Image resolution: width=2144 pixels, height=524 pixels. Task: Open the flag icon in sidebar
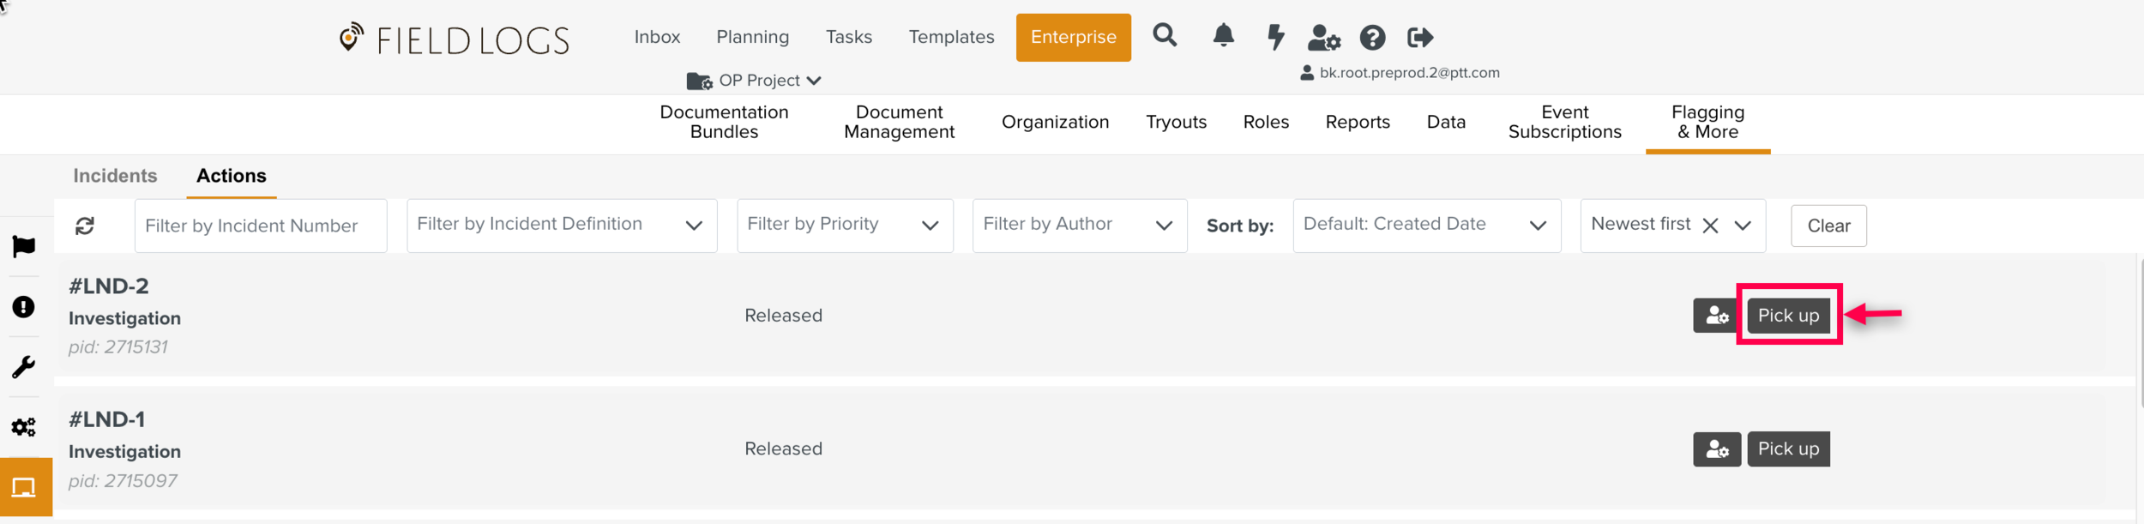24,247
